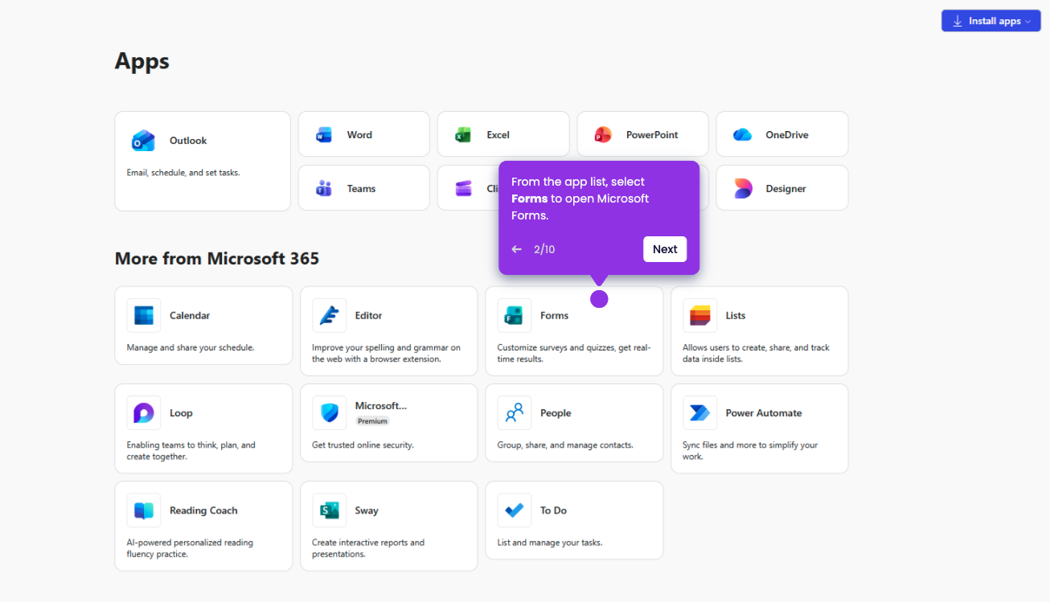Click 'Email, schedule, and set tasks.' text
The width and height of the screenshot is (1050, 602).
pos(183,173)
